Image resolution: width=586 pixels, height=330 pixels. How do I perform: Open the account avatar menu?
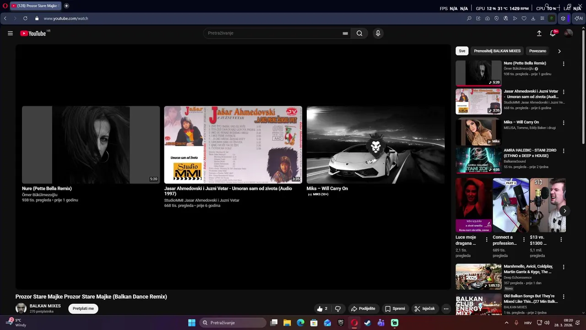pos(569,33)
